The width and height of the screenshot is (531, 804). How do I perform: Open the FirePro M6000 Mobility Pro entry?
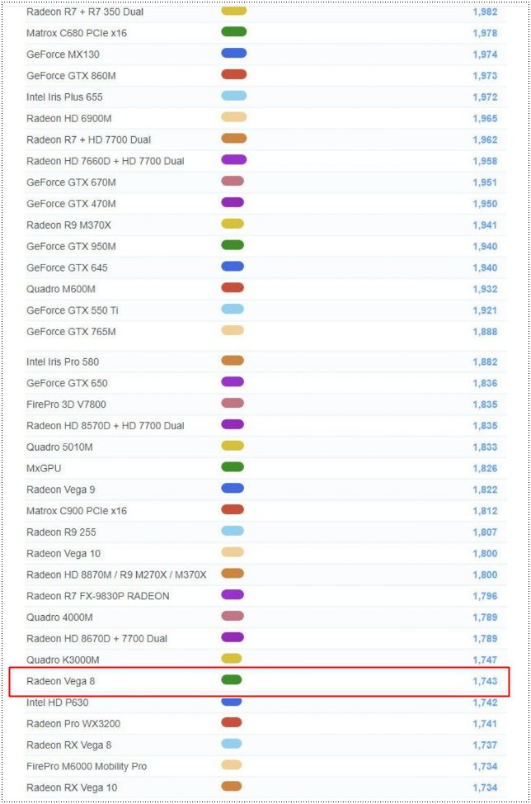[x=87, y=767]
